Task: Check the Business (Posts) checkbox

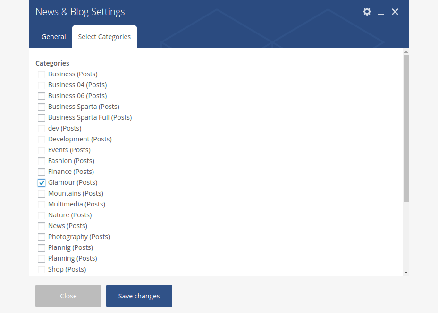Action: (x=42, y=74)
